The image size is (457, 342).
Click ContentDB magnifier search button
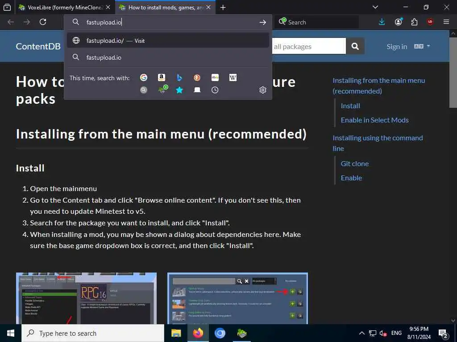[x=355, y=46]
